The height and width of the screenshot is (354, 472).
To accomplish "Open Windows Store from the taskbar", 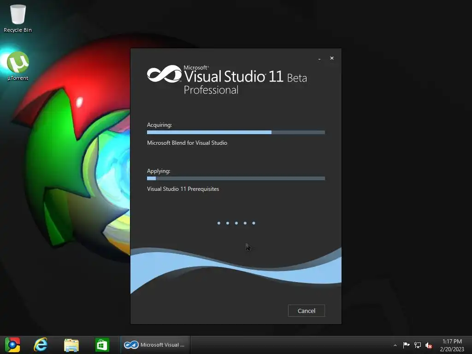I will 102,345.
